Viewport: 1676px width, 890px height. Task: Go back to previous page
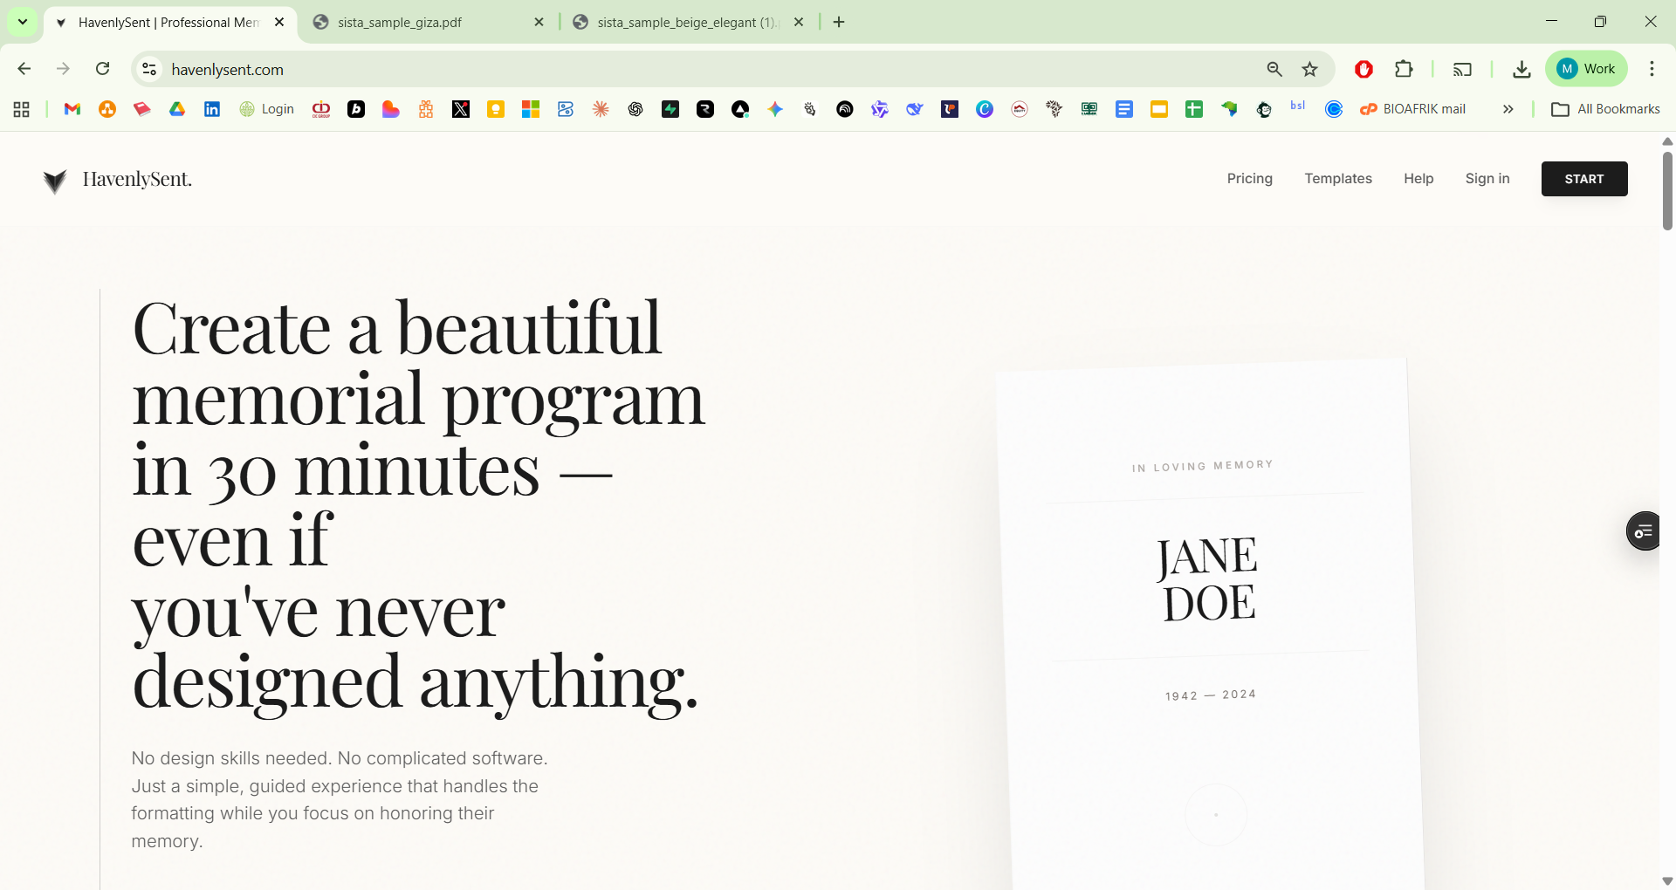24,69
